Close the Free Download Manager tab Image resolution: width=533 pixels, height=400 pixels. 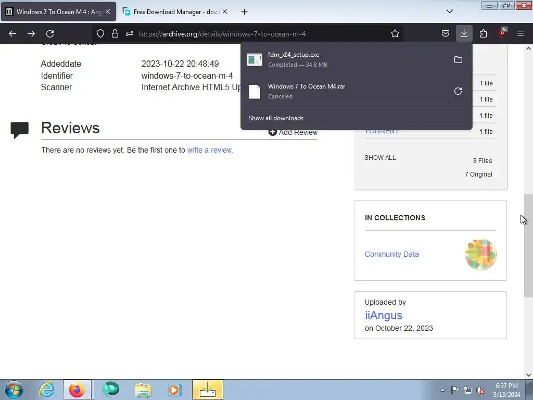point(225,11)
